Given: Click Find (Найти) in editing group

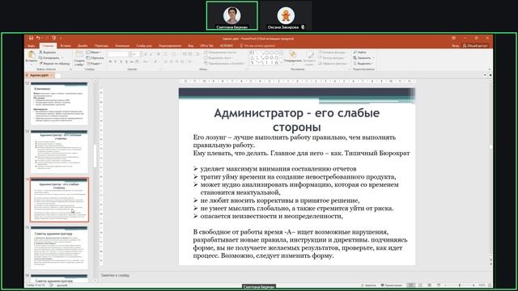Looking at the screenshot, I should point(359,52).
